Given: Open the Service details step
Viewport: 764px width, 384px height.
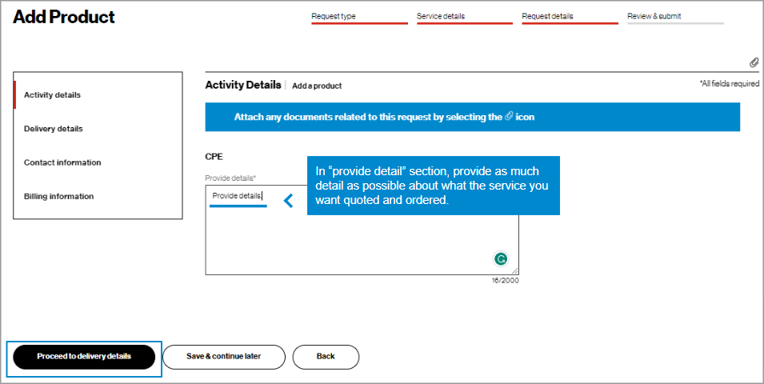Looking at the screenshot, I should coord(441,16).
